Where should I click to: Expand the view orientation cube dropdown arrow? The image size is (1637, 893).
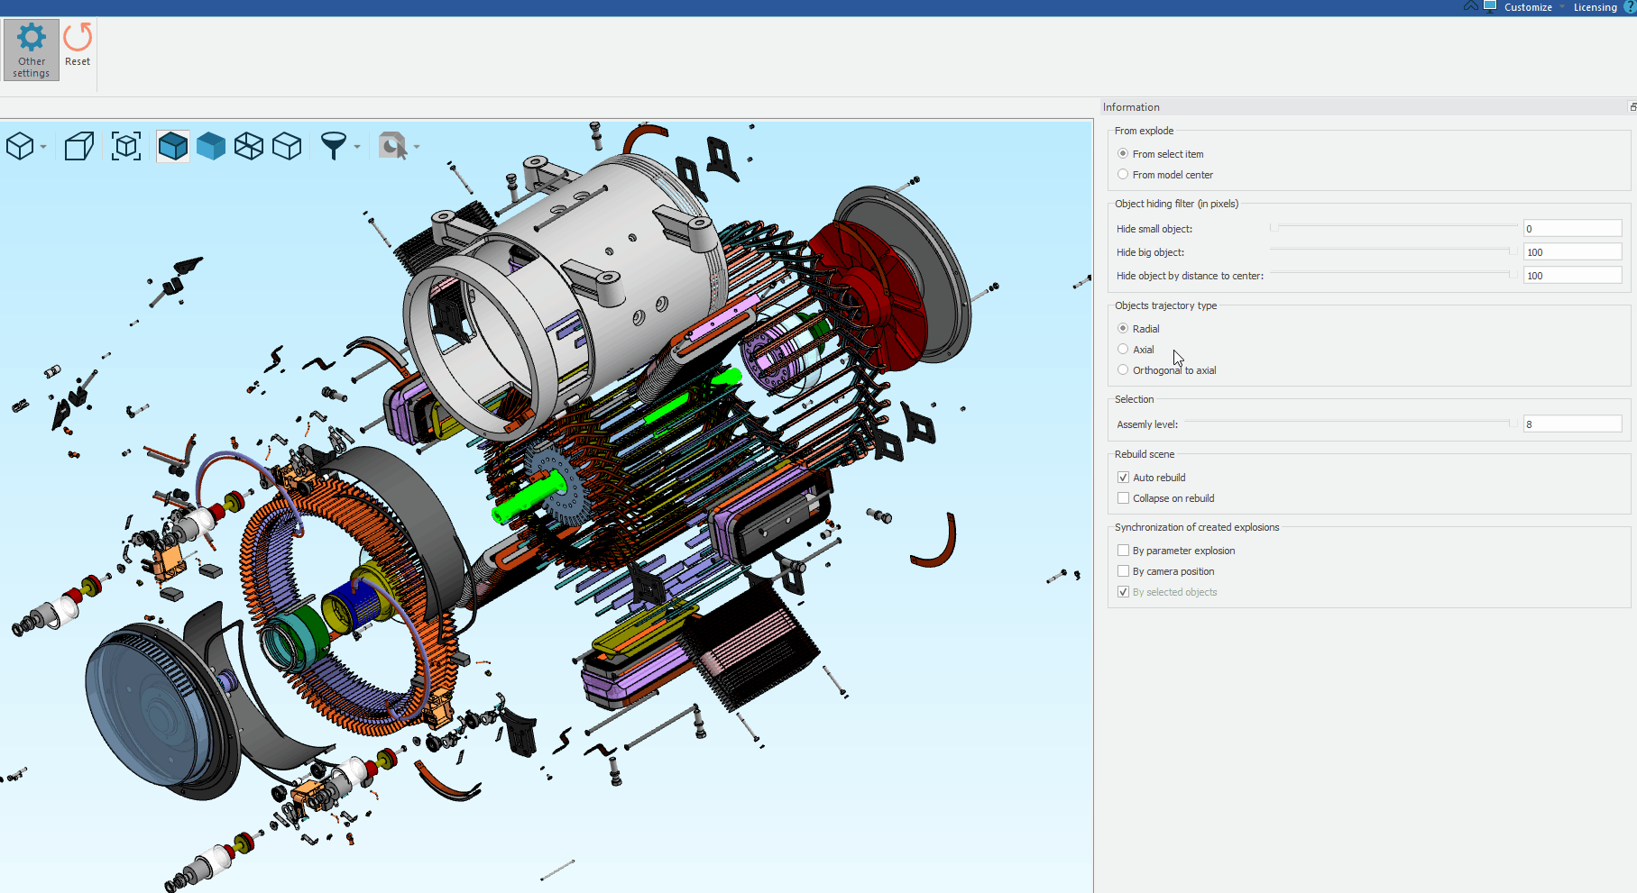coord(43,147)
